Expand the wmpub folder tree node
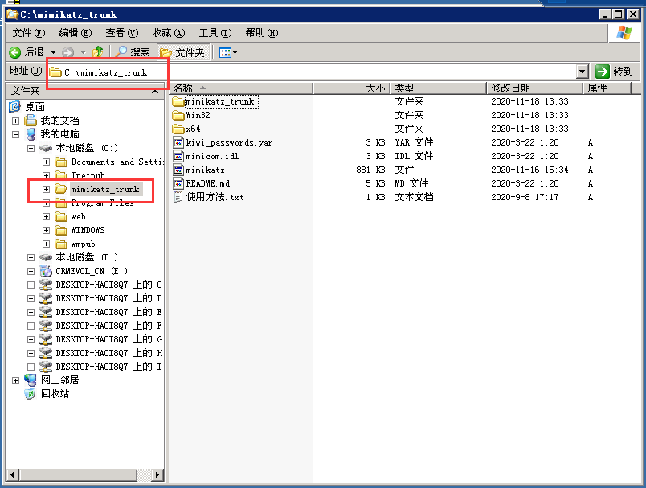Image resolution: width=646 pixels, height=488 pixels. (46, 244)
